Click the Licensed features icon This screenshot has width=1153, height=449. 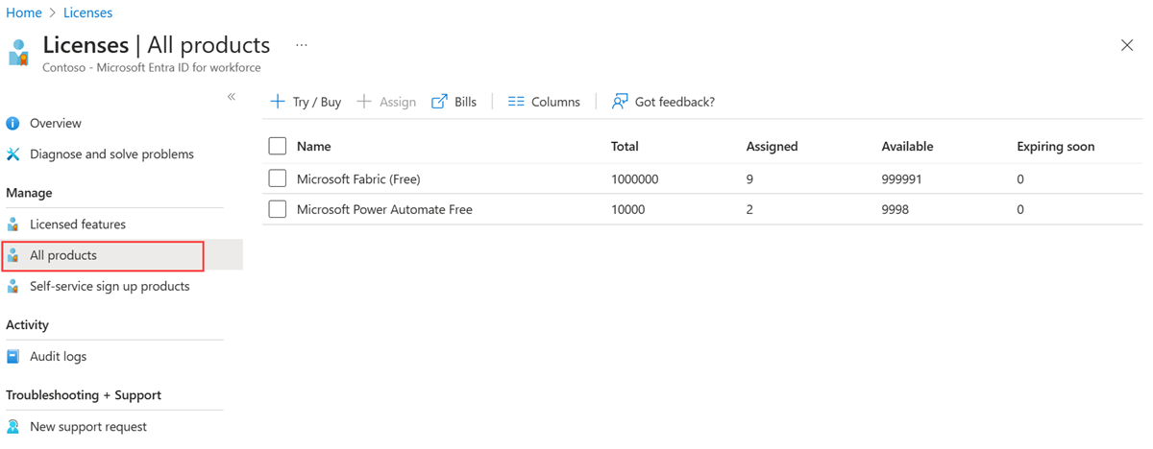click(x=12, y=224)
